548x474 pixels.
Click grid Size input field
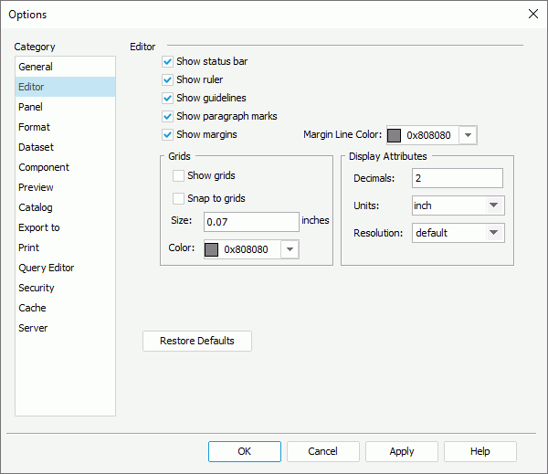tap(251, 222)
